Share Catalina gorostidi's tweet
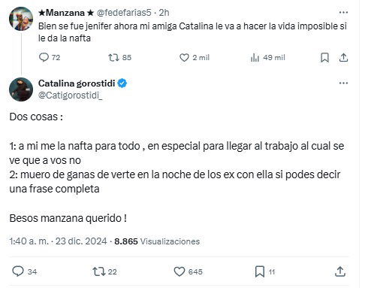 [340, 271]
